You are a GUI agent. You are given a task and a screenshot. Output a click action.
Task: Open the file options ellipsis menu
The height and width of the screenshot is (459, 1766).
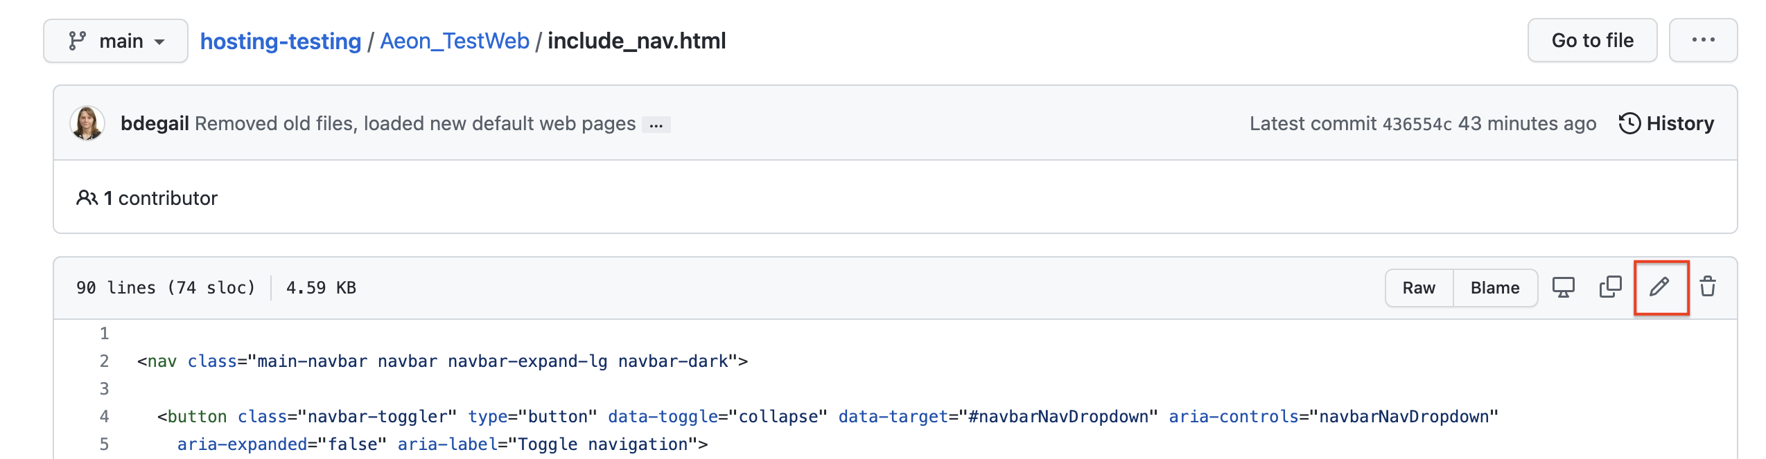coord(1703,40)
